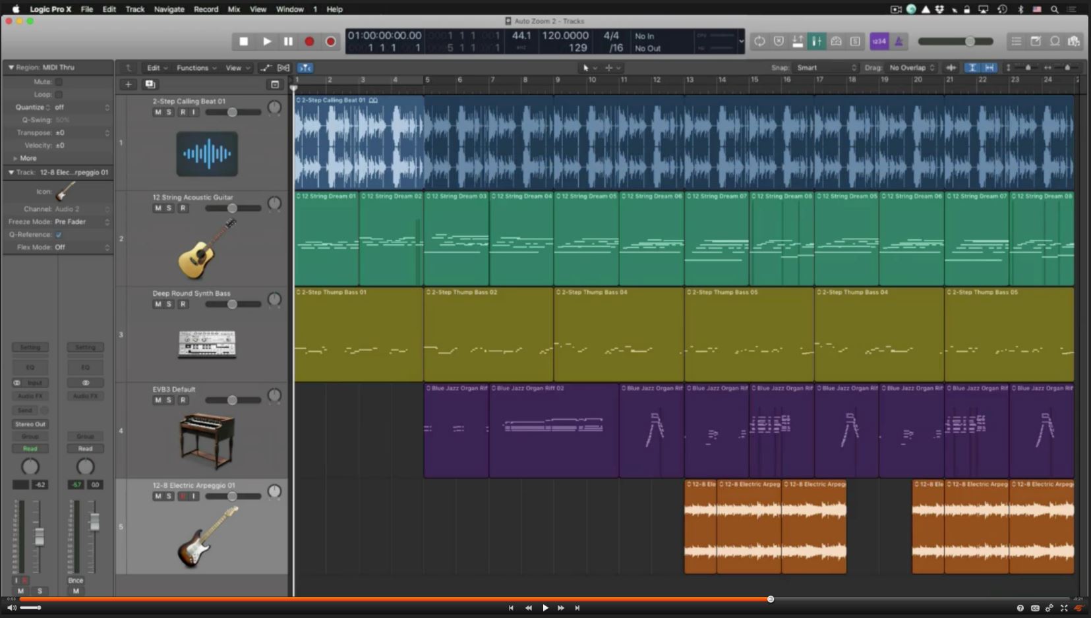
Task: Open the Navigate menu in the menu bar
Action: point(169,9)
